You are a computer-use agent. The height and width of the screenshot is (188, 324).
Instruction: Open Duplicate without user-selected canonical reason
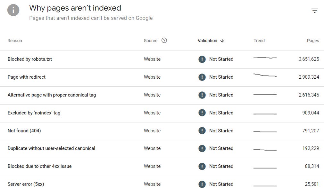[51, 148]
